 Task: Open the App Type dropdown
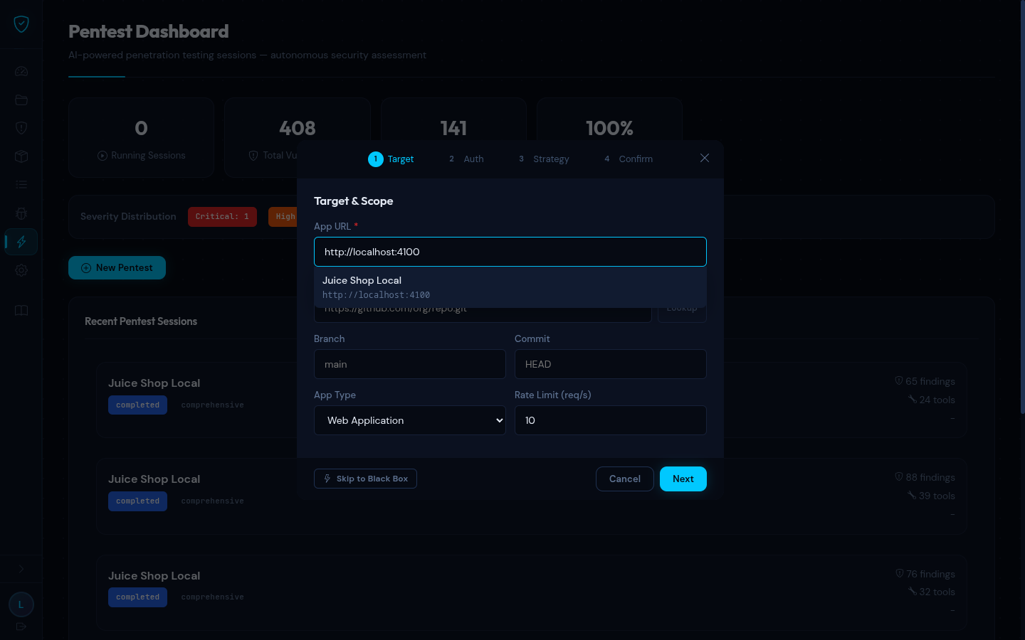coord(410,420)
